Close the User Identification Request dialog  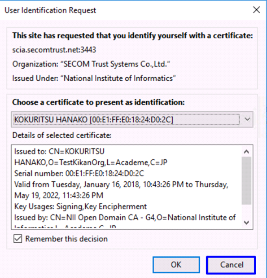[x=256, y=10]
